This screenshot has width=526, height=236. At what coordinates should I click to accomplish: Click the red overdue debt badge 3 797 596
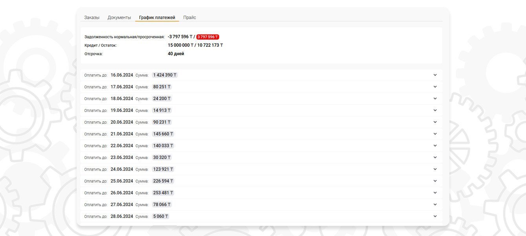point(208,37)
